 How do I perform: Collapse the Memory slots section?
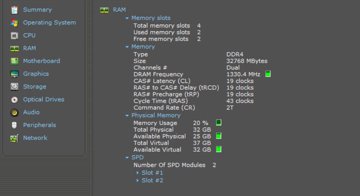click(127, 18)
